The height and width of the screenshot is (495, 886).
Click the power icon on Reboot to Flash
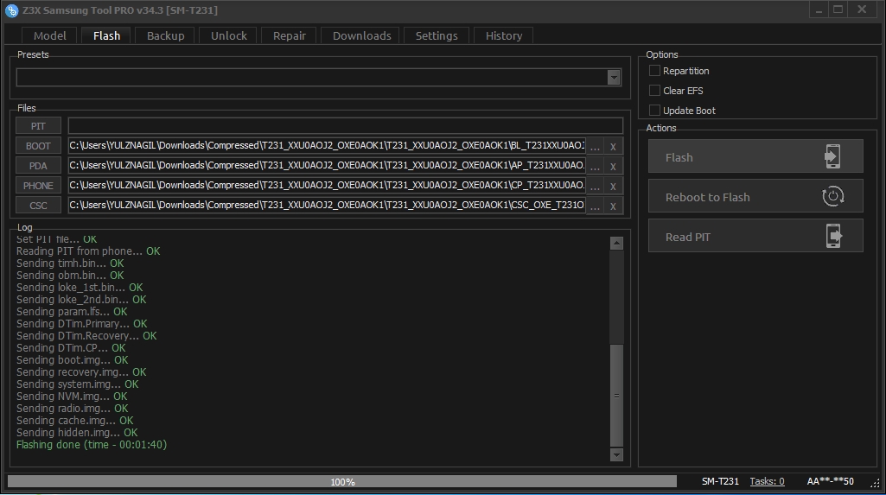pos(833,196)
